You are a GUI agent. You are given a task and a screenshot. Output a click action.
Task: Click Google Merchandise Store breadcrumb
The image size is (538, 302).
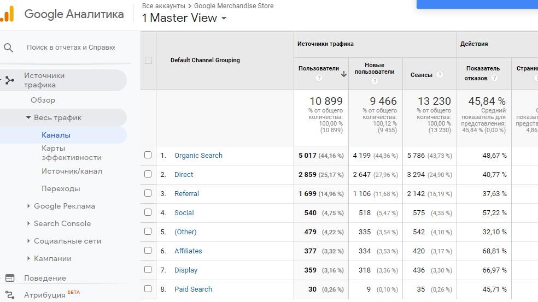click(x=233, y=6)
